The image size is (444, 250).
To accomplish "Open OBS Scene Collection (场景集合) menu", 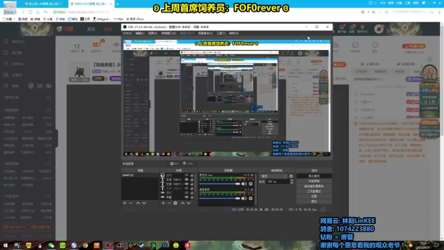I will point(205,33).
